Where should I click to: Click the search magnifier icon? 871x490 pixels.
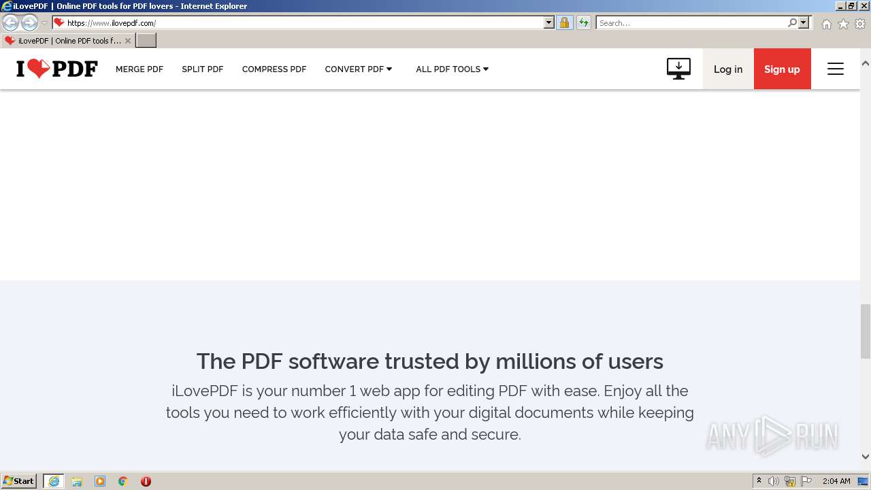coord(792,22)
